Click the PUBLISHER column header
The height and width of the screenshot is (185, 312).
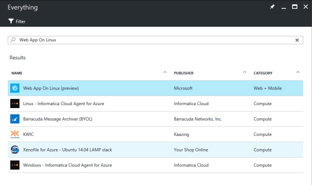184,73
